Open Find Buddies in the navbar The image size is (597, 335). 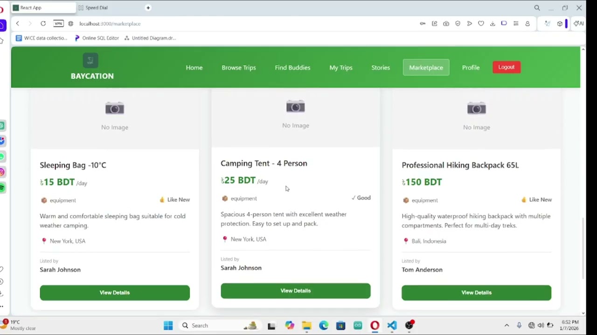[292, 67]
